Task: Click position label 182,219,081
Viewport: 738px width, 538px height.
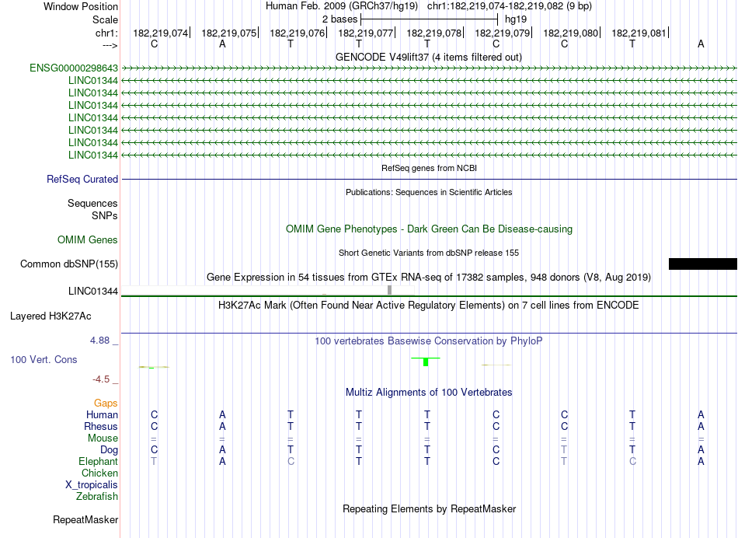Action: (639, 33)
